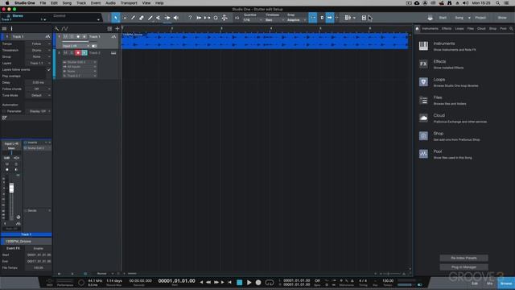The width and height of the screenshot is (515, 290).
Task: Open the Snap Adaptive dropdown
Action: click(296, 20)
